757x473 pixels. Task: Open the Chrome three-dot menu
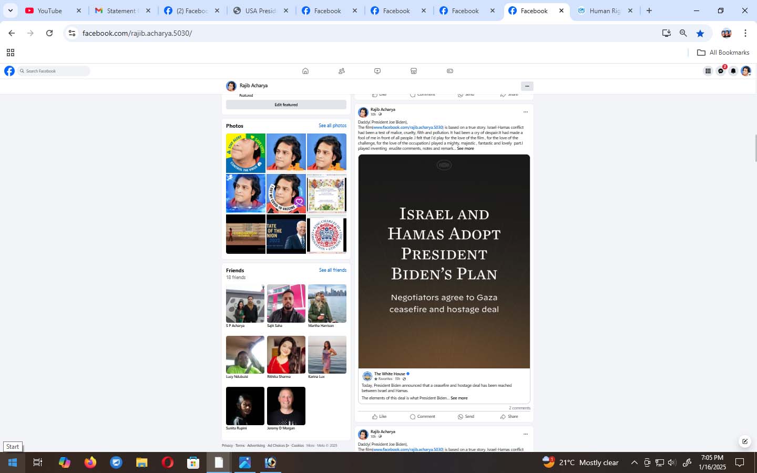[x=745, y=33]
